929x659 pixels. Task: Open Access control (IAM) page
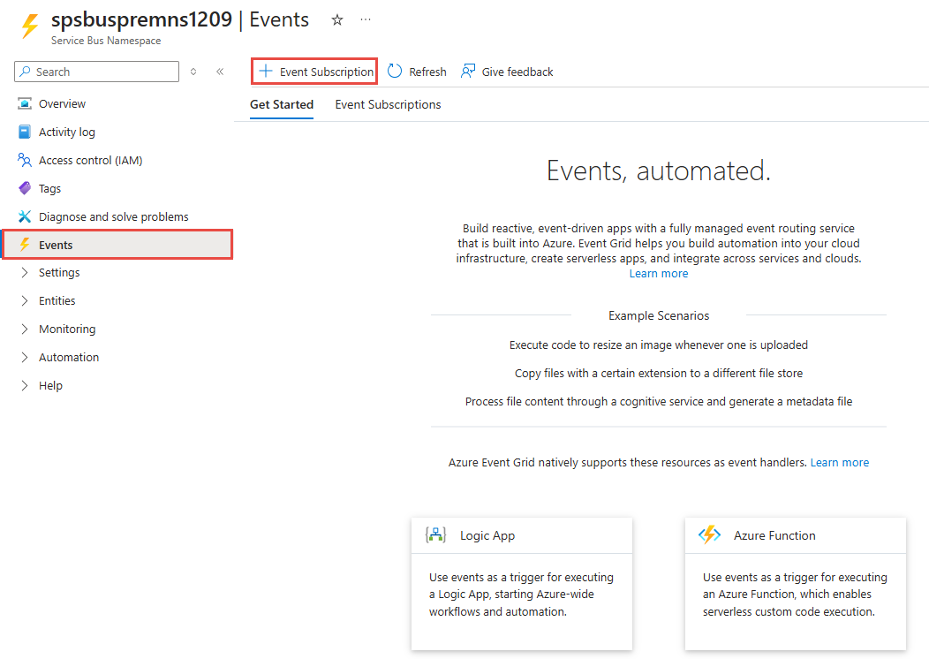point(90,160)
